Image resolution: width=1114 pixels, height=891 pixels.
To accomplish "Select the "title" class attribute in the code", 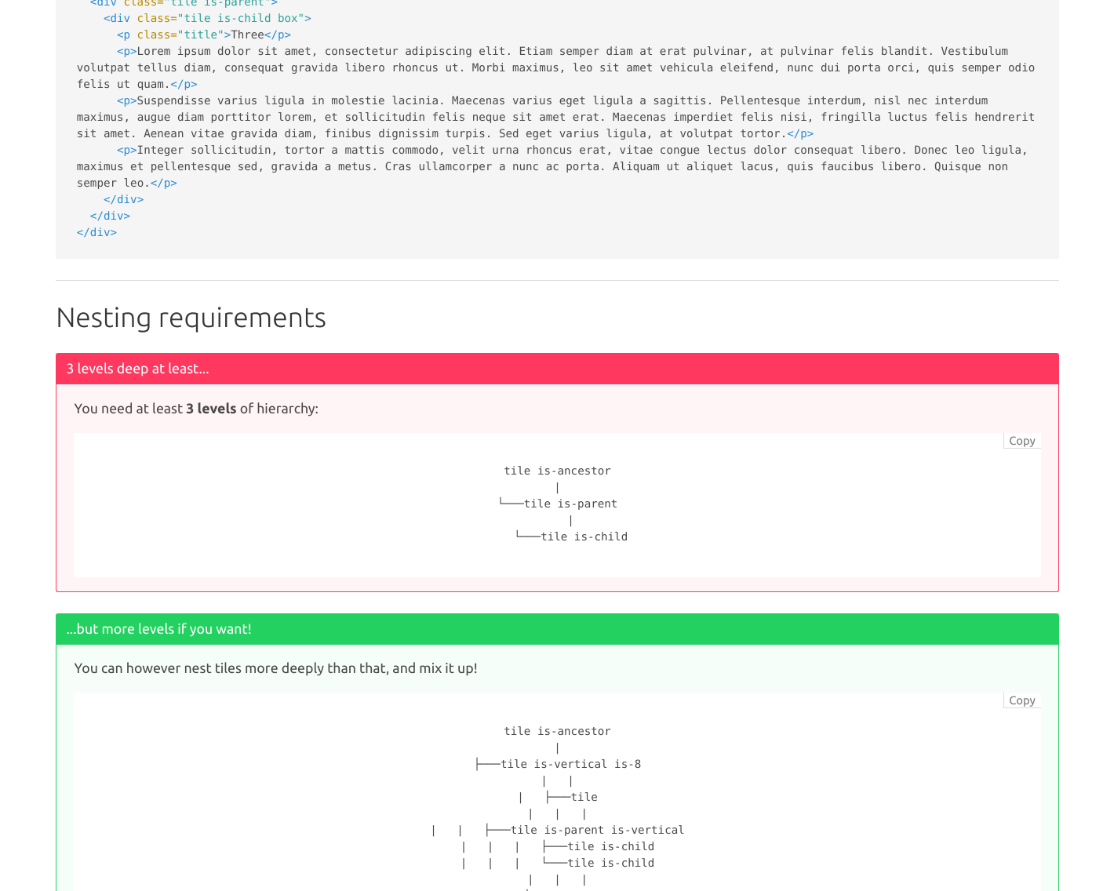I will [x=202, y=35].
